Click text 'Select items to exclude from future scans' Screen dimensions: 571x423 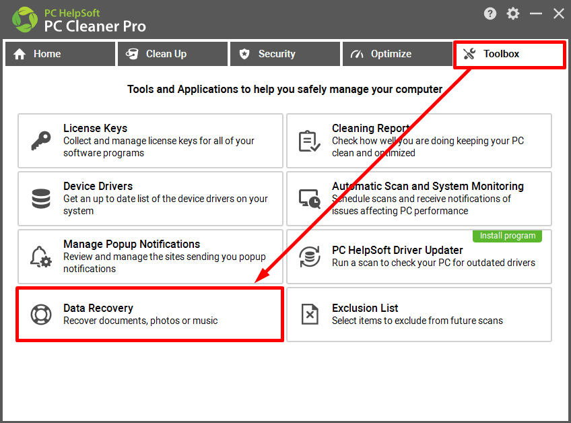pos(417,321)
